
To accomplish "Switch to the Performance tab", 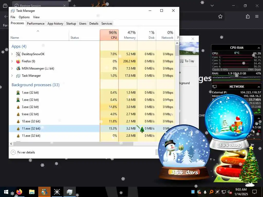I will (x=36, y=23).
